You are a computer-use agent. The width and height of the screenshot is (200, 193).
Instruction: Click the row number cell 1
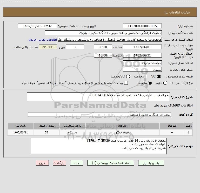tap(189, 132)
